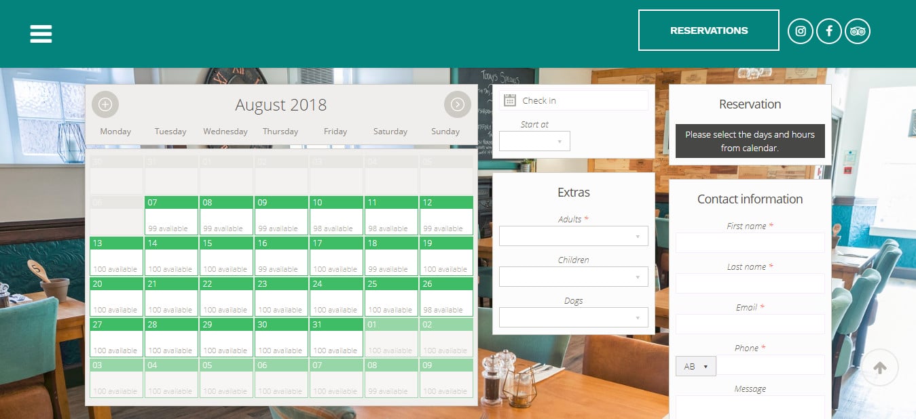
Task: Click 'Please select the days and hours' notice
Action: pyautogui.click(x=750, y=141)
